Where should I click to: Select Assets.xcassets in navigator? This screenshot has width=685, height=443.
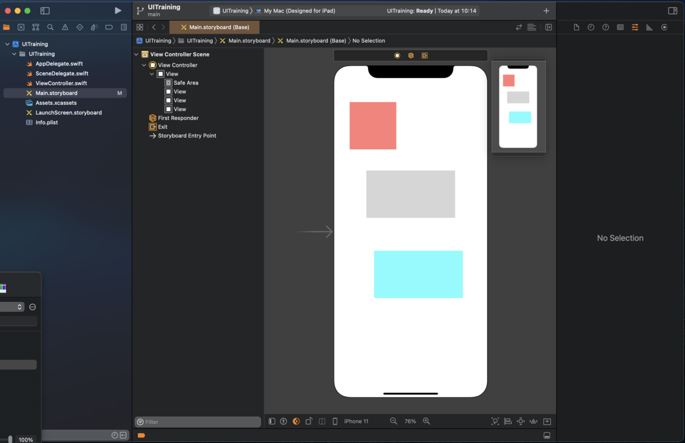pyautogui.click(x=56, y=103)
